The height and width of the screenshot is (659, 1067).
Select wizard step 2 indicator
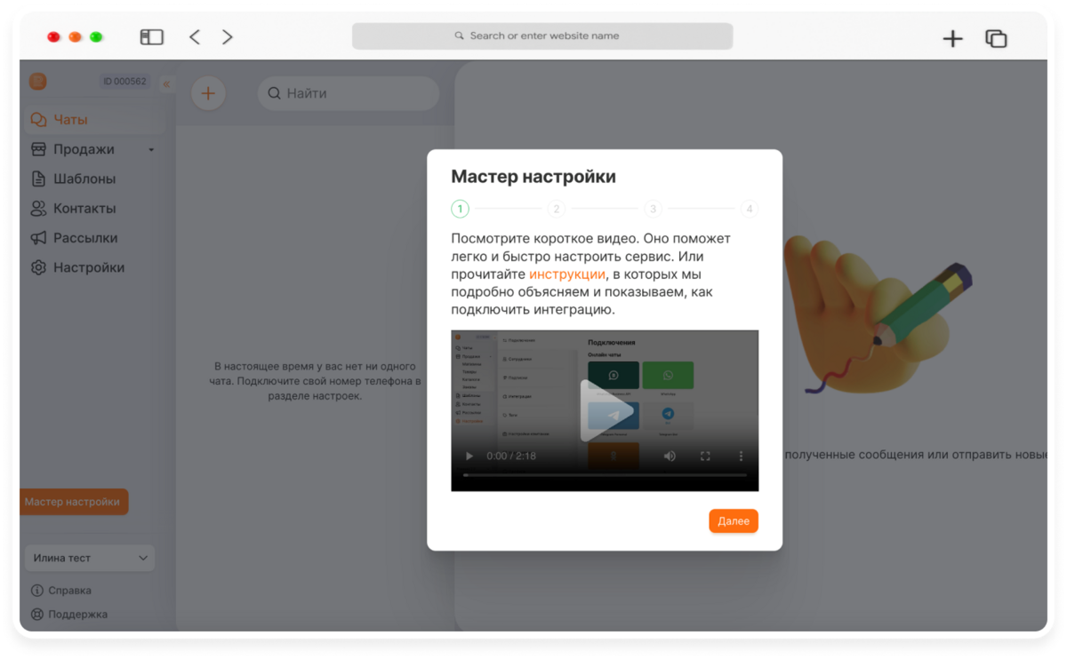(x=557, y=210)
